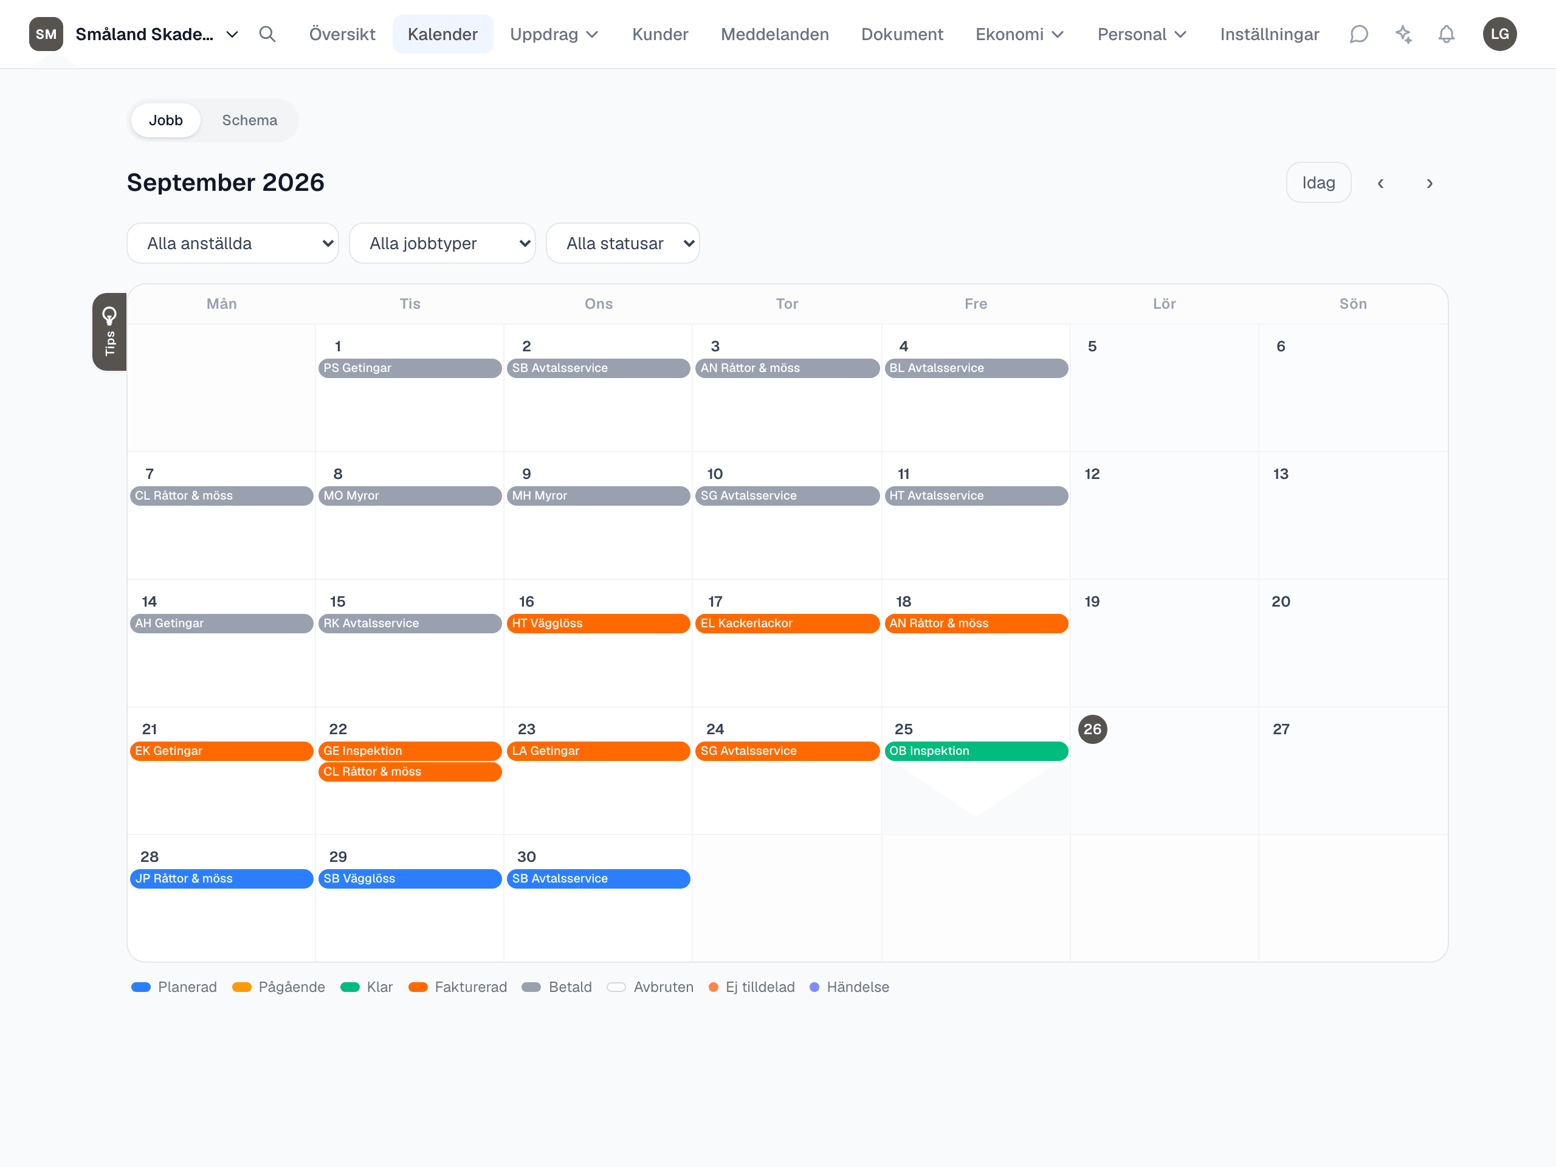The width and height of the screenshot is (1556, 1167).
Task: Click the SM company logo badge
Action: 46,34
